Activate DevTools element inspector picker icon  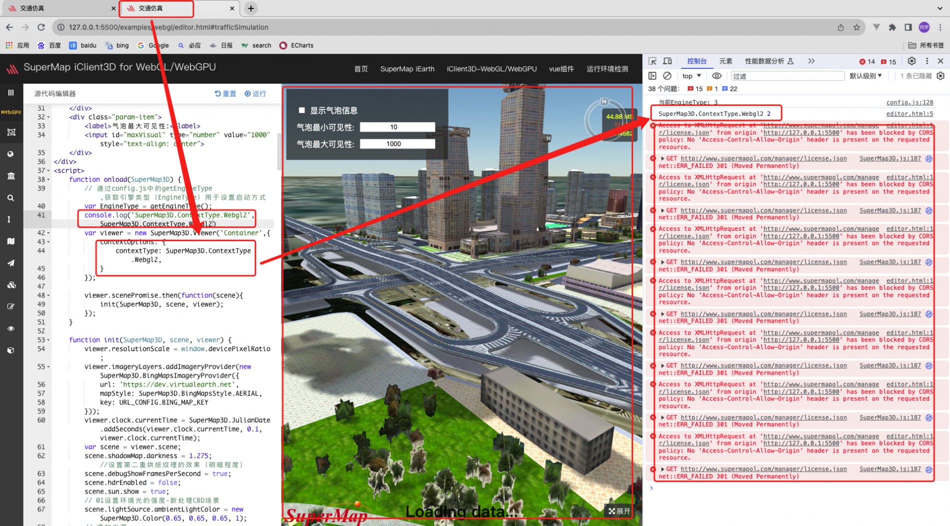pyautogui.click(x=652, y=61)
